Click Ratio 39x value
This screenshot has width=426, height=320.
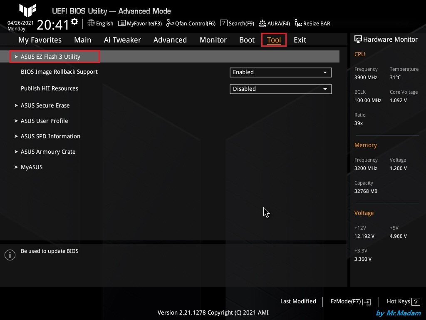[x=358, y=123]
